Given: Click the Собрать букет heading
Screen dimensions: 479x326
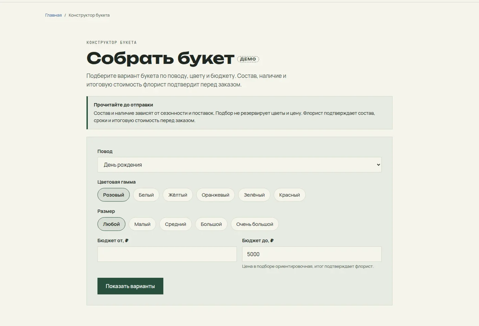Looking at the screenshot, I should (x=160, y=58).
